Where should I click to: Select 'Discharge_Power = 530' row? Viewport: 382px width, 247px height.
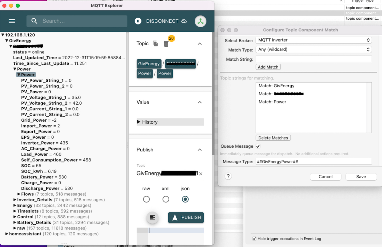pyautogui.click(x=47, y=188)
